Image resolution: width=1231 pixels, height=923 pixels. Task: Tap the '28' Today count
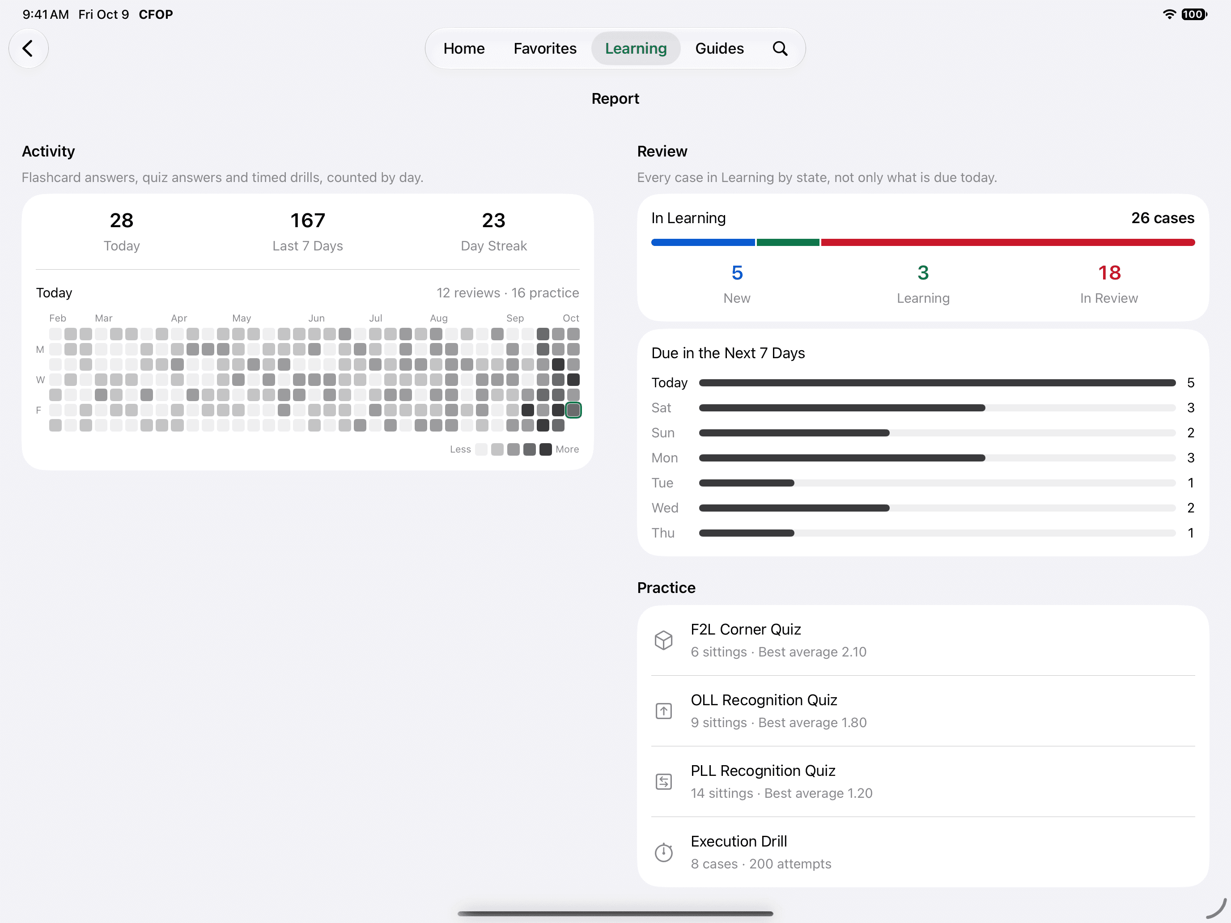(121, 220)
